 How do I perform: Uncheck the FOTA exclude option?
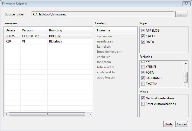click(x=143, y=73)
